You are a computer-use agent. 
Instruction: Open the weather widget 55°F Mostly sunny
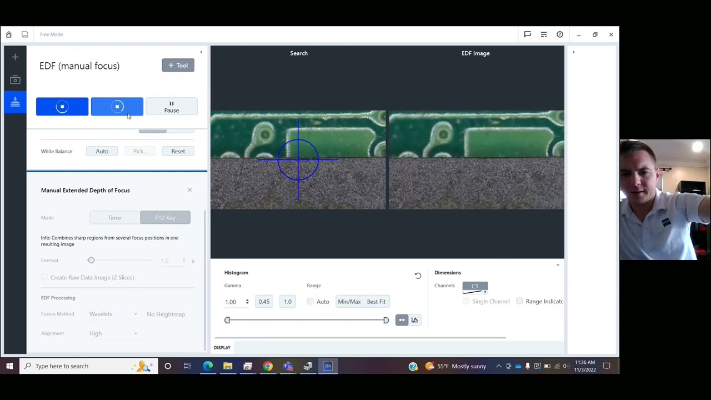455,366
